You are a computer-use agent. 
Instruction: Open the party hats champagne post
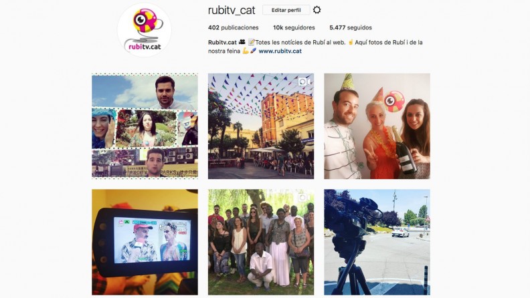tap(377, 126)
